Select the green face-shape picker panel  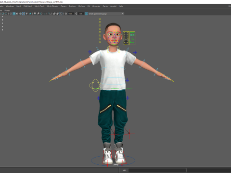(132, 38)
